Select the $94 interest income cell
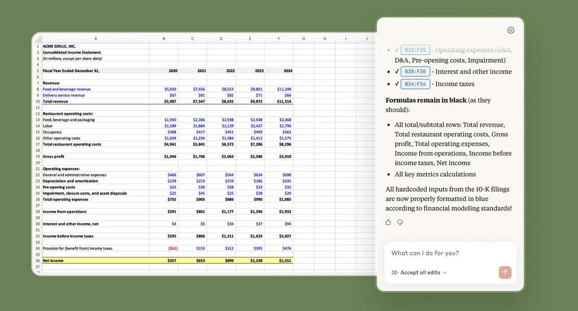 [279, 224]
